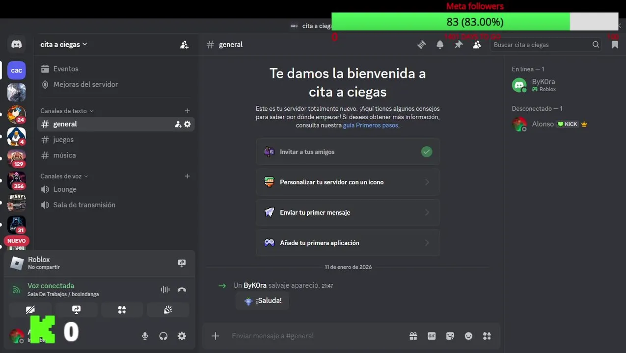Collapse 'Canales de texto' category

(67, 111)
